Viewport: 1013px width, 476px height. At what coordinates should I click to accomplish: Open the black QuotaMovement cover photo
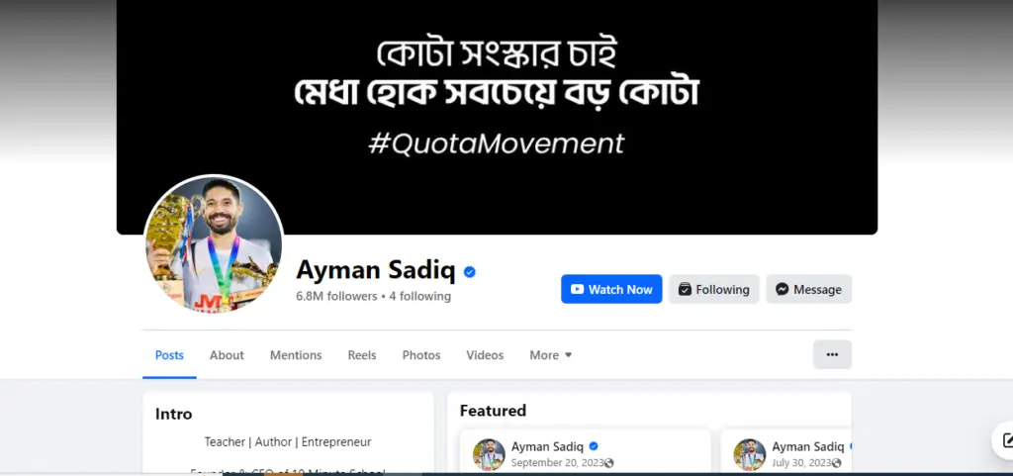pyautogui.click(x=497, y=116)
